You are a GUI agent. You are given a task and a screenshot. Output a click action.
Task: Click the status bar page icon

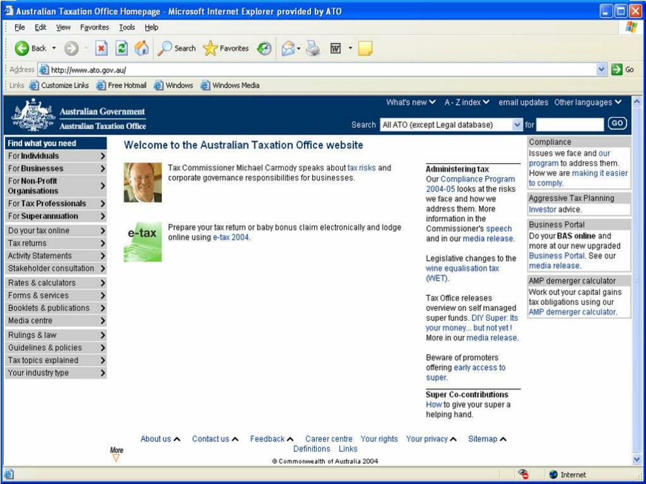[9, 474]
